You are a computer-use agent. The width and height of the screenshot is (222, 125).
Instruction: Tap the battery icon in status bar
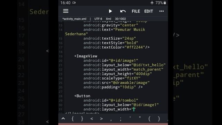click(165, 3)
